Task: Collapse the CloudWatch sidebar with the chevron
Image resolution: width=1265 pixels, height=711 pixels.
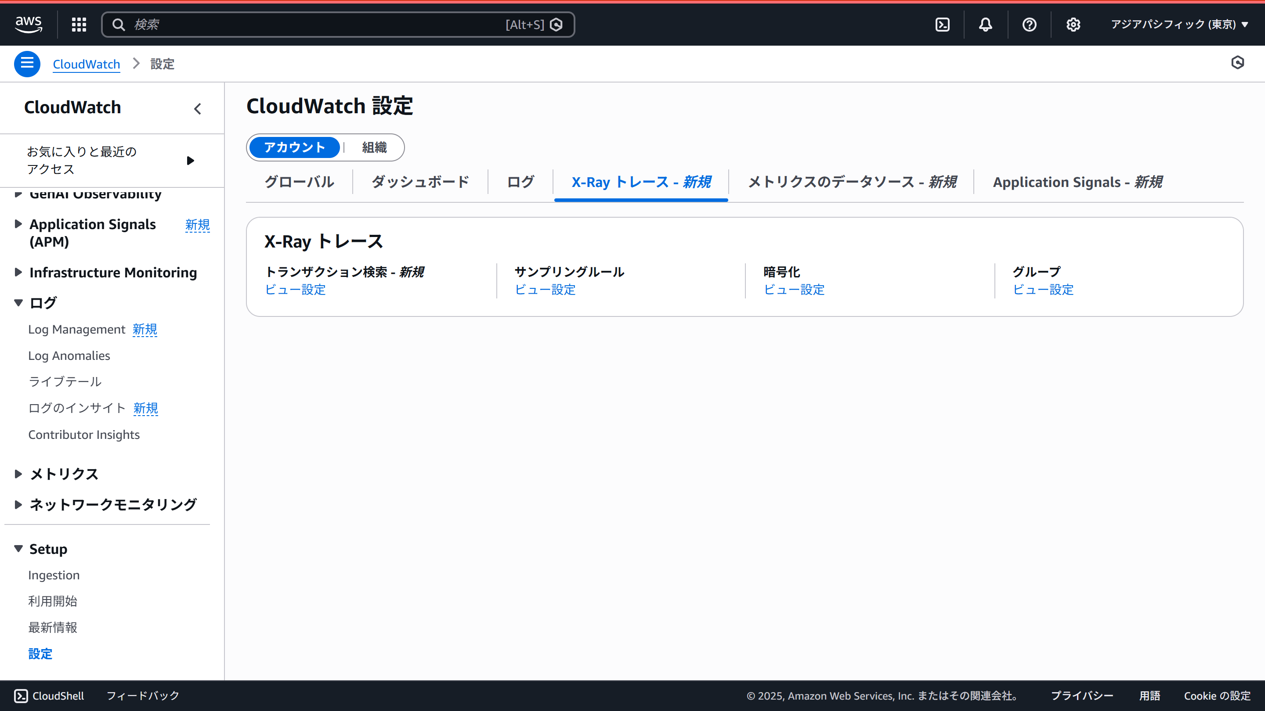Action: click(x=197, y=108)
